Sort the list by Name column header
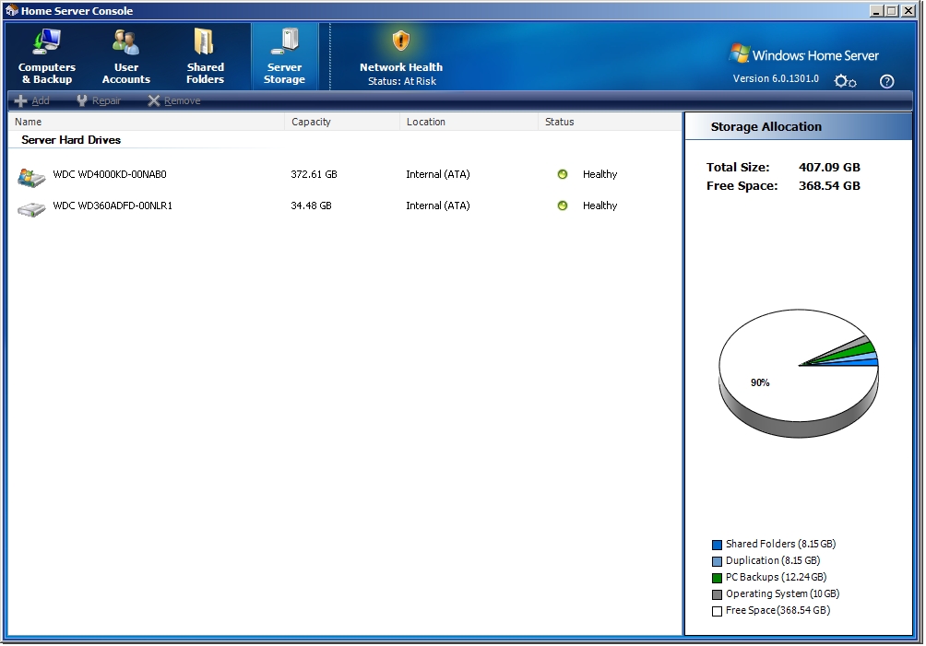This screenshot has width=926, height=646. 29,122
